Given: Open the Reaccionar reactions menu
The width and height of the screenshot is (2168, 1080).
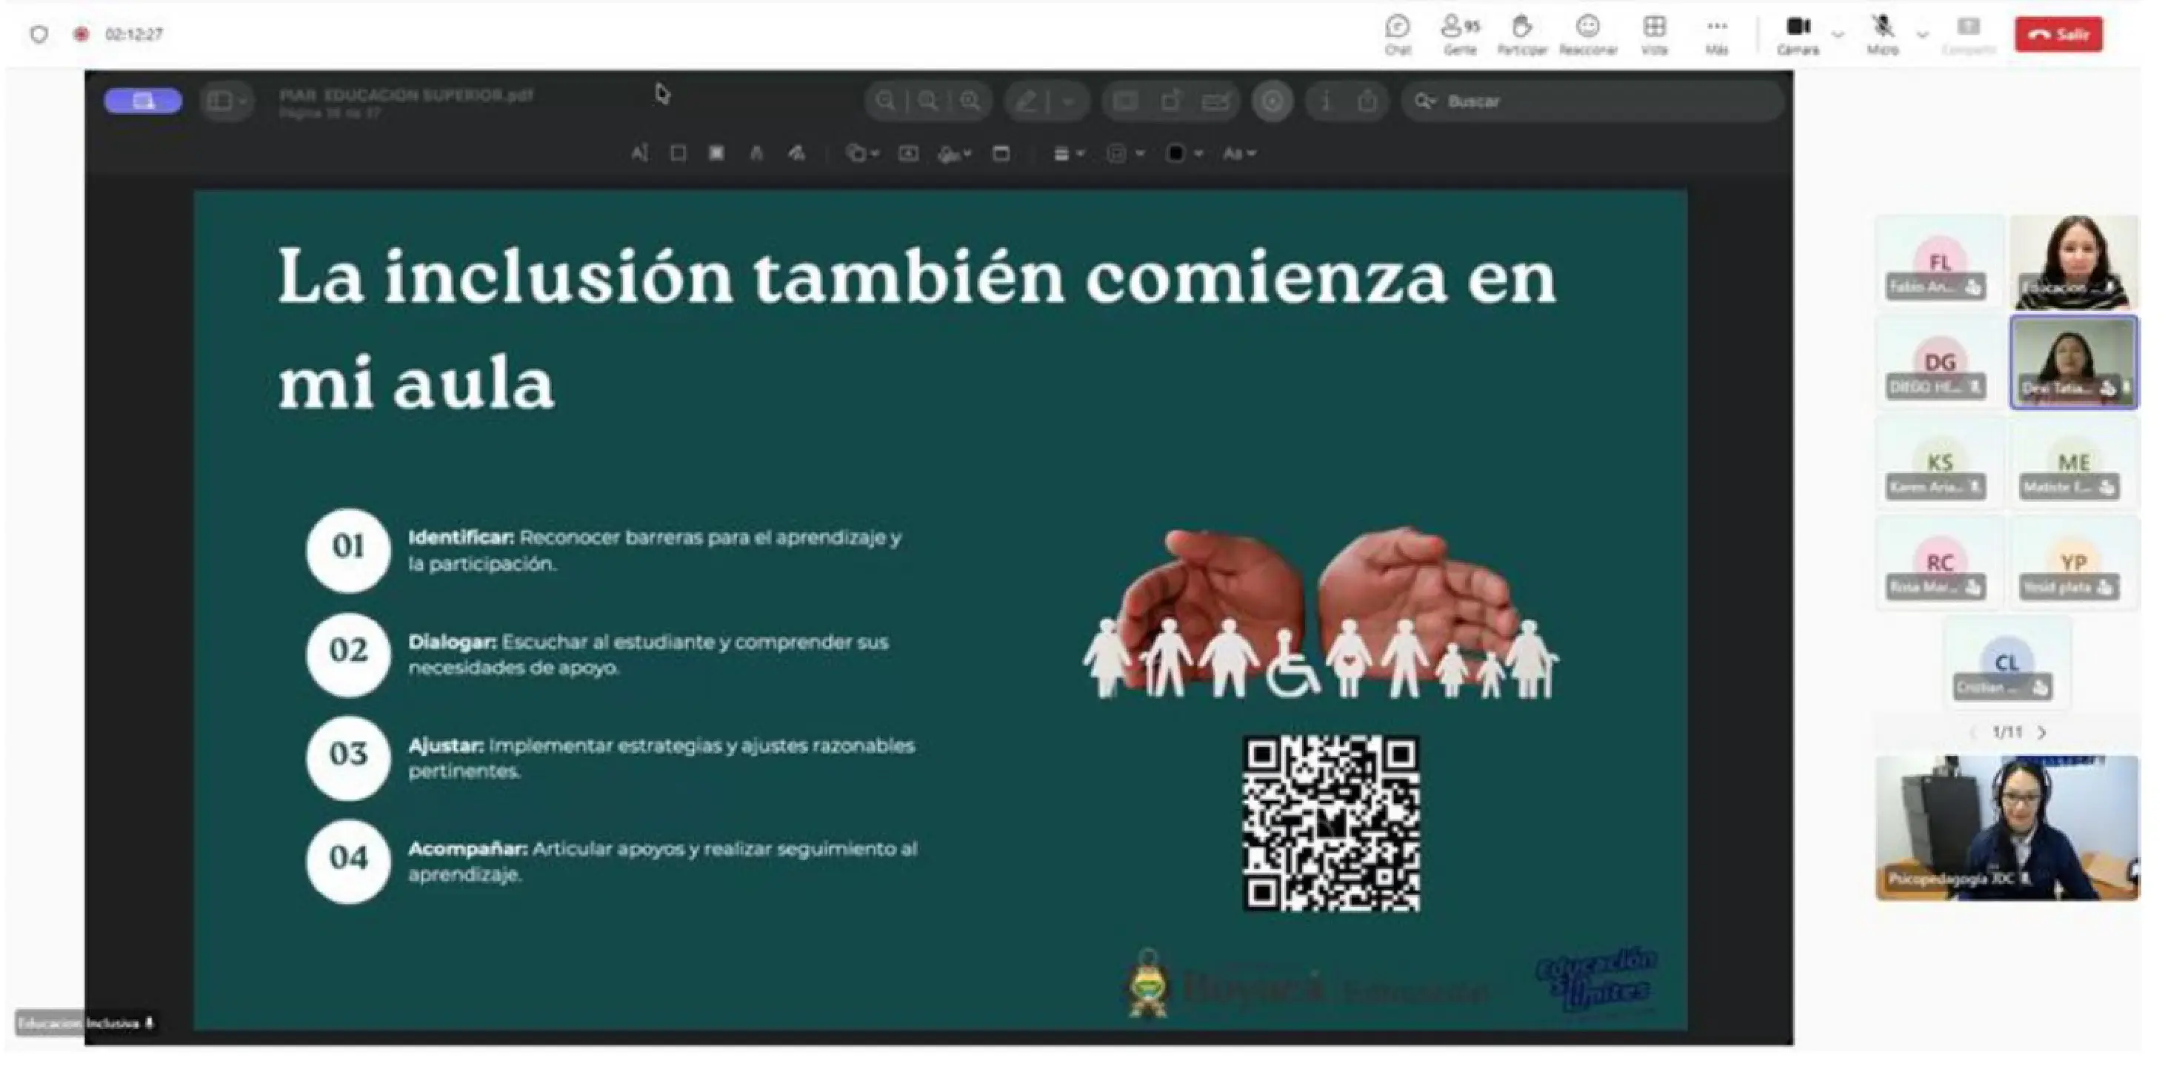Looking at the screenshot, I should pyautogui.click(x=1588, y=36).
